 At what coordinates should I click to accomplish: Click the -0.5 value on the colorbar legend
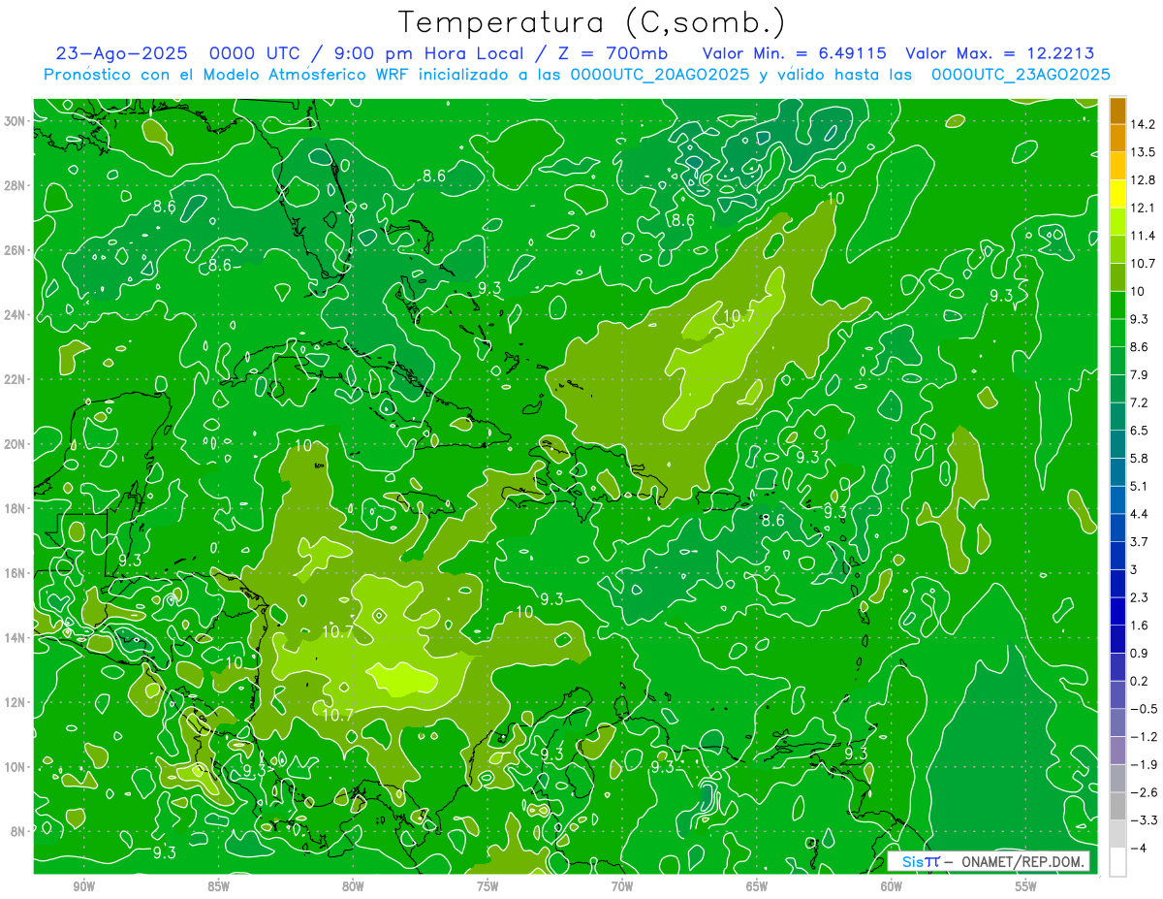point(1144,709)
